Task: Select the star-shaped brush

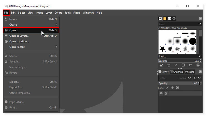Action: click(x=162, y=48)
